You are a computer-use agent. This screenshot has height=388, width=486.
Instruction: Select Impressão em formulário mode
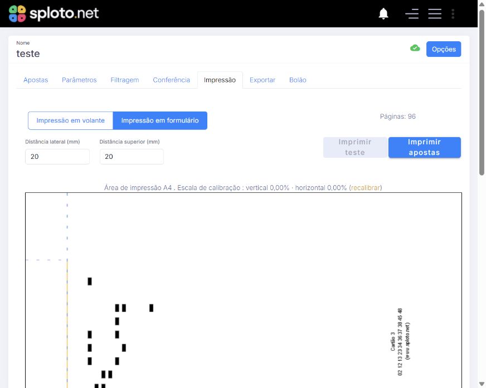[x=160, y=120]
